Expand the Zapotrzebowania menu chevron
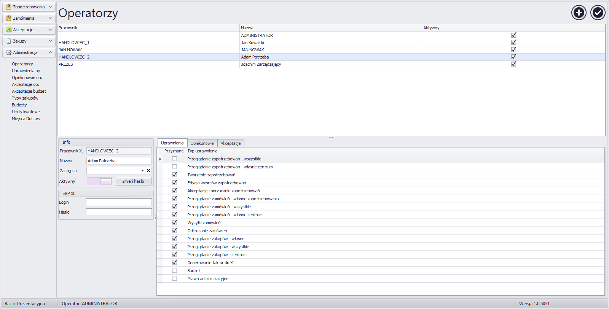Screen dimensions: 609x309 click(50, 7)
